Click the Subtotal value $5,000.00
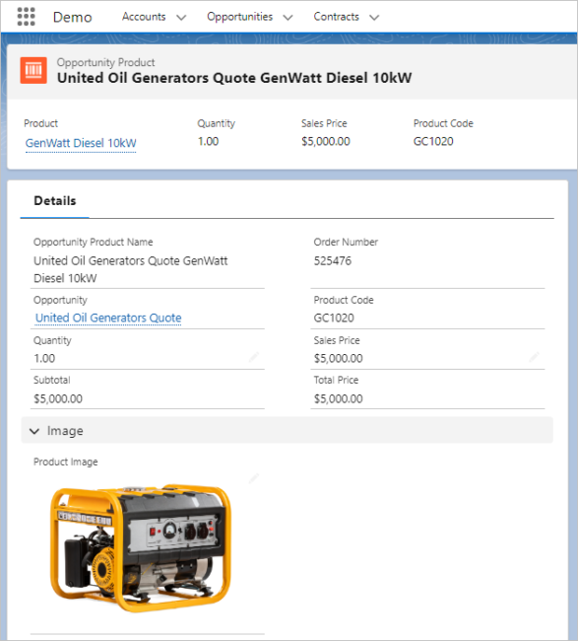The width and height of the screenshot is (578, 641). [58, 398]
